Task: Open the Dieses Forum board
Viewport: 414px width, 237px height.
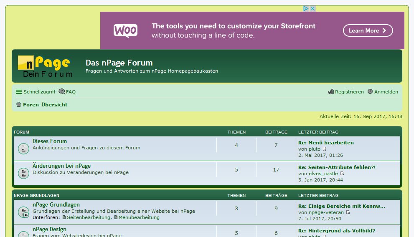Action: pos(50,141)
